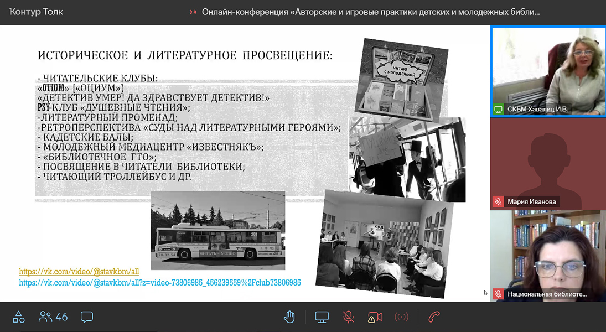This screenshot has width=606, height=332.
Task: Click muted mic icon on Национальная библиотека tile
Action: click(x=498, y=294)
